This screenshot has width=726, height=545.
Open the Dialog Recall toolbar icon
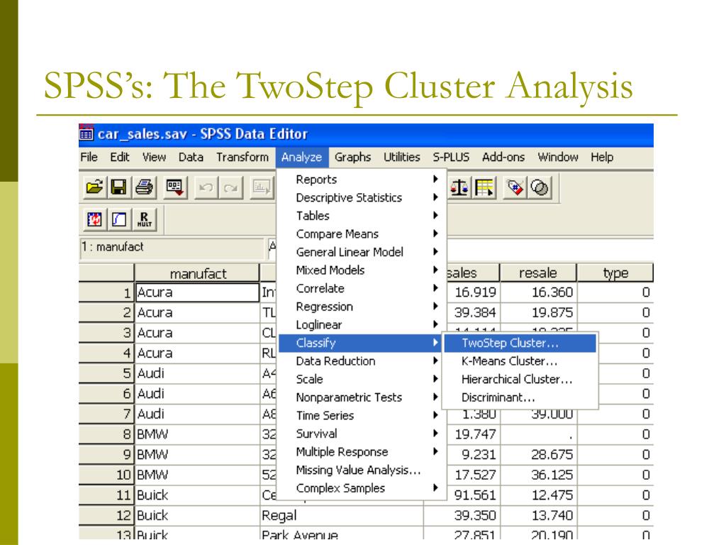click(x=174, y=187)
